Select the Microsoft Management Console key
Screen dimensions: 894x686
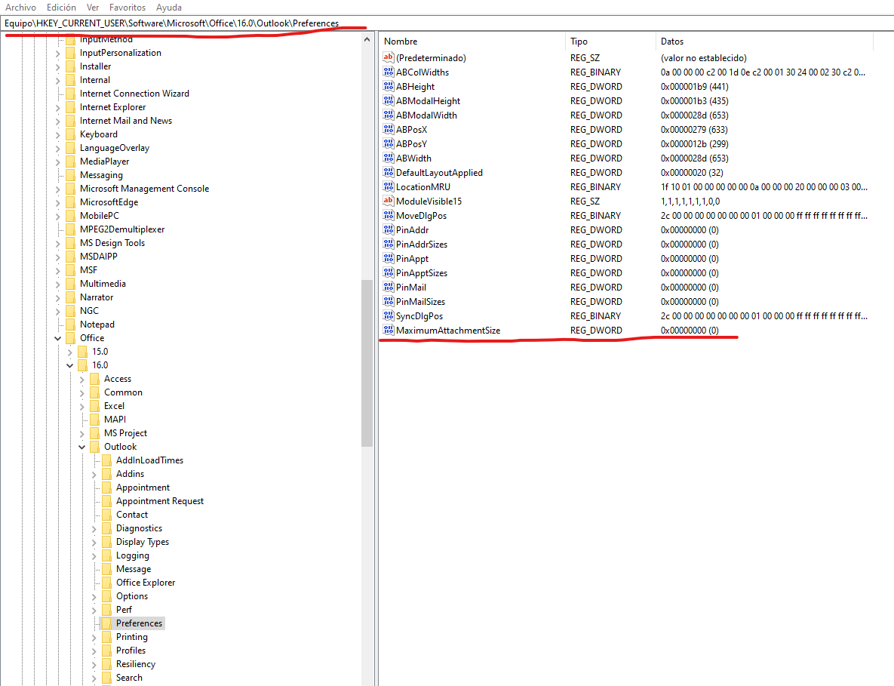tap(144, 188)
